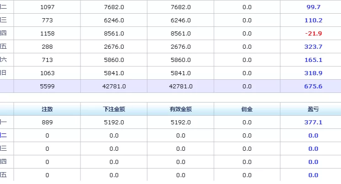Click the 有效金额 column header
This screenshot has height=184, width=341.
click(x=180, y=109)
